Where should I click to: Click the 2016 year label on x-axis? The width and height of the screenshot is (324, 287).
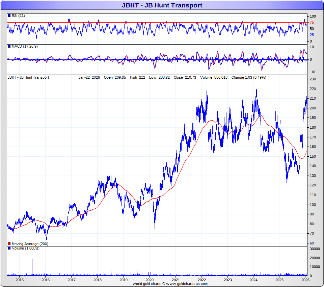46,280
